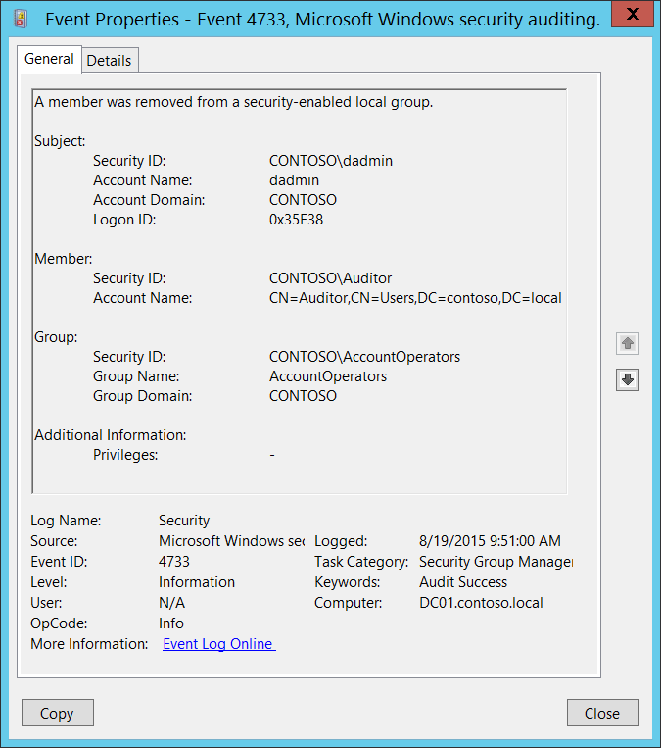This screenshot has height=748, width=661.
Task: Click the Subject Account Name value dadmin
Action: [294, 180]
